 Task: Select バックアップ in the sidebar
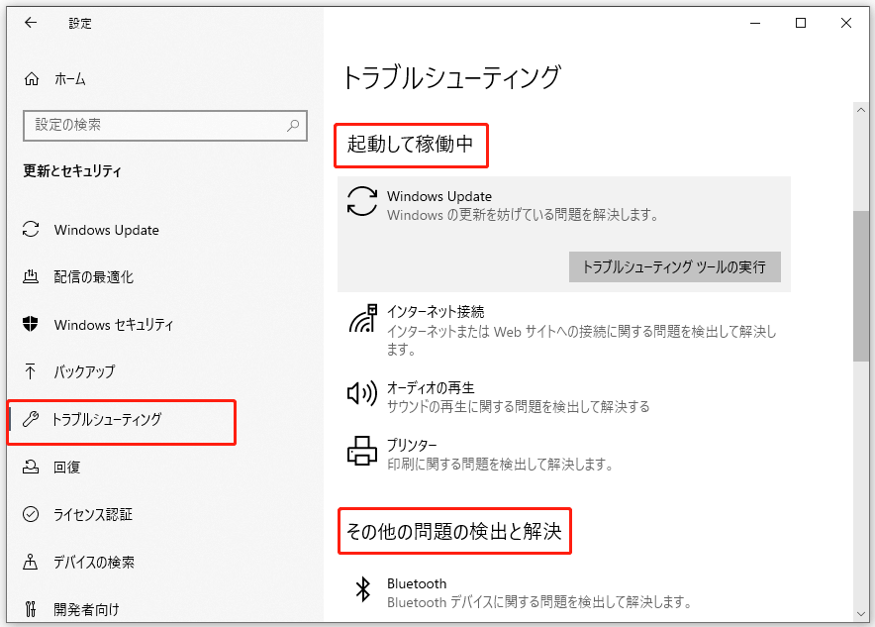coord(84,372)
